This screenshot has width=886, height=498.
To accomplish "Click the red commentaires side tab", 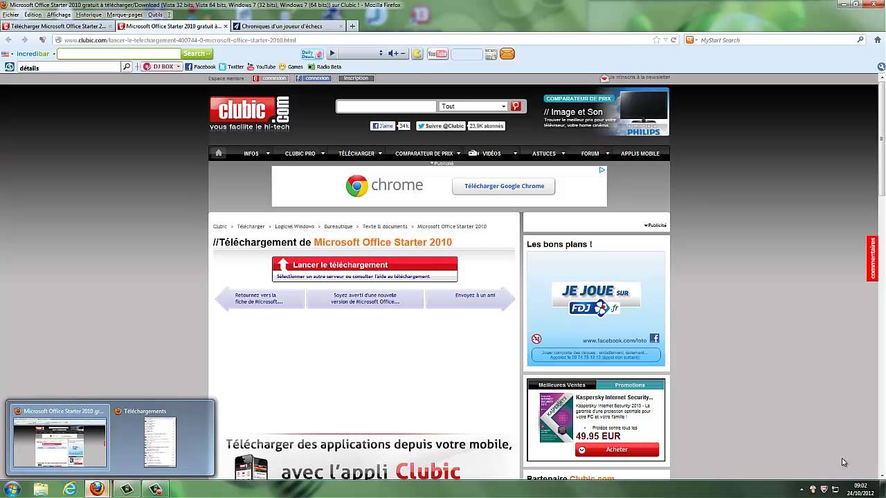I will pos(873,258).
